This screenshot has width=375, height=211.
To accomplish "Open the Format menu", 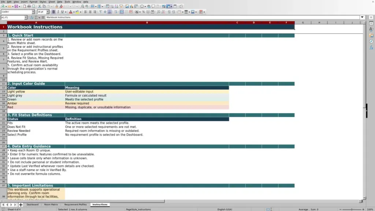I will [x=33, y=2].
